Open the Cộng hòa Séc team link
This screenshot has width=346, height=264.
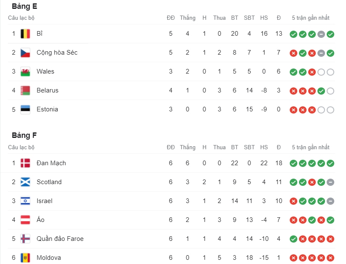(x=57, y=53)
